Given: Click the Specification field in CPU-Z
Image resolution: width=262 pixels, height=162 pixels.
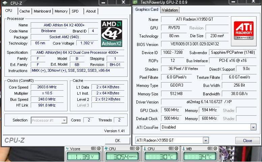Looking at the screenshot, I should 78,52.
